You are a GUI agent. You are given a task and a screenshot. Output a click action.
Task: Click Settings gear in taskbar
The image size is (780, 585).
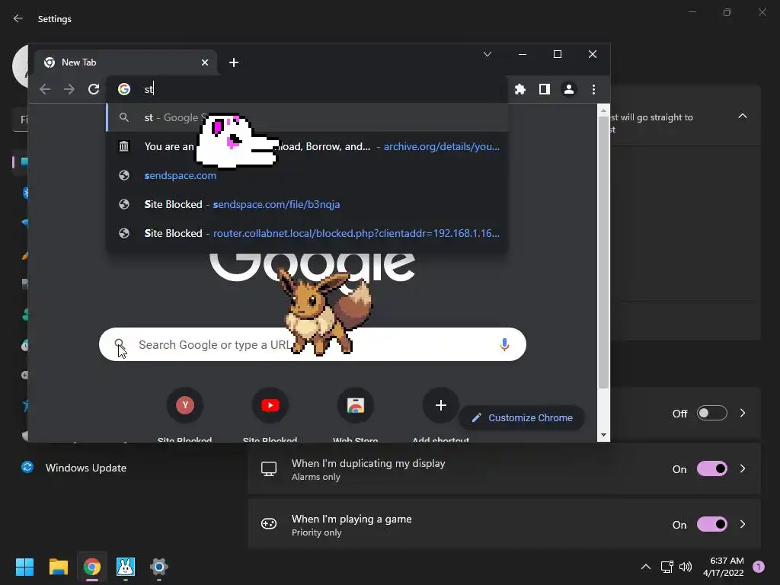tap(159, 567)
